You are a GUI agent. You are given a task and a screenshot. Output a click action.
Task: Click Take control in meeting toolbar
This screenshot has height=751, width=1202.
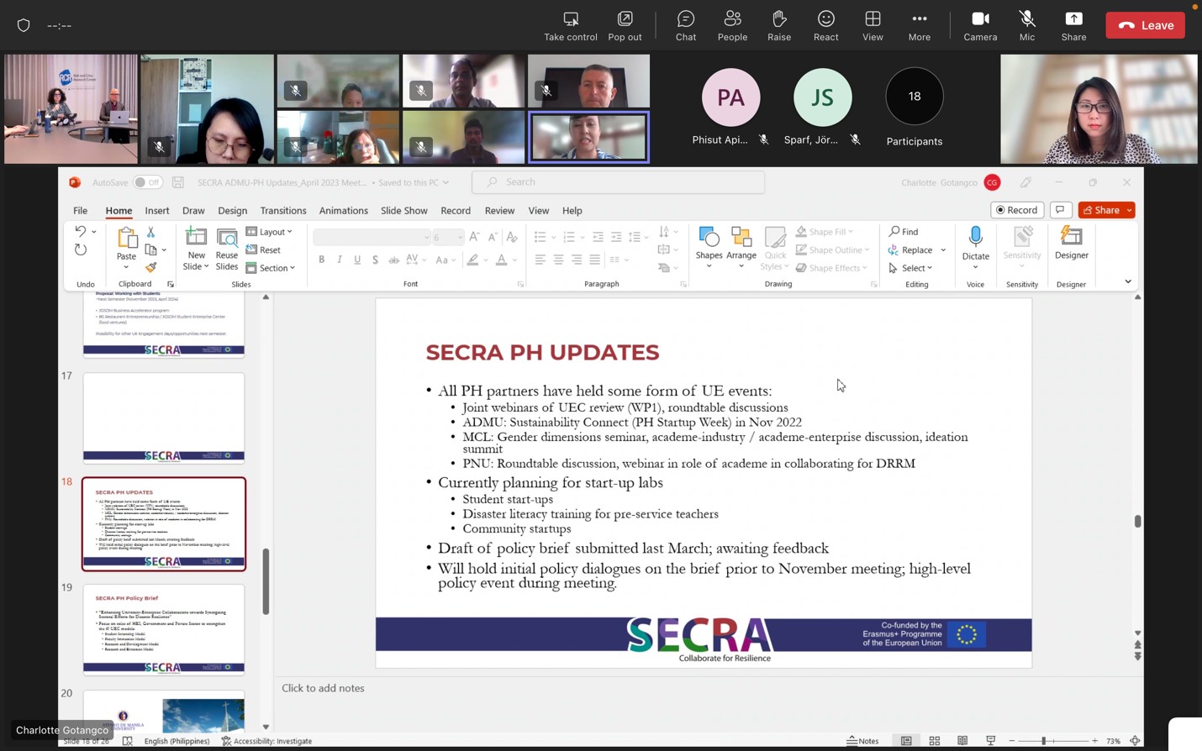(x=570, y=25)
